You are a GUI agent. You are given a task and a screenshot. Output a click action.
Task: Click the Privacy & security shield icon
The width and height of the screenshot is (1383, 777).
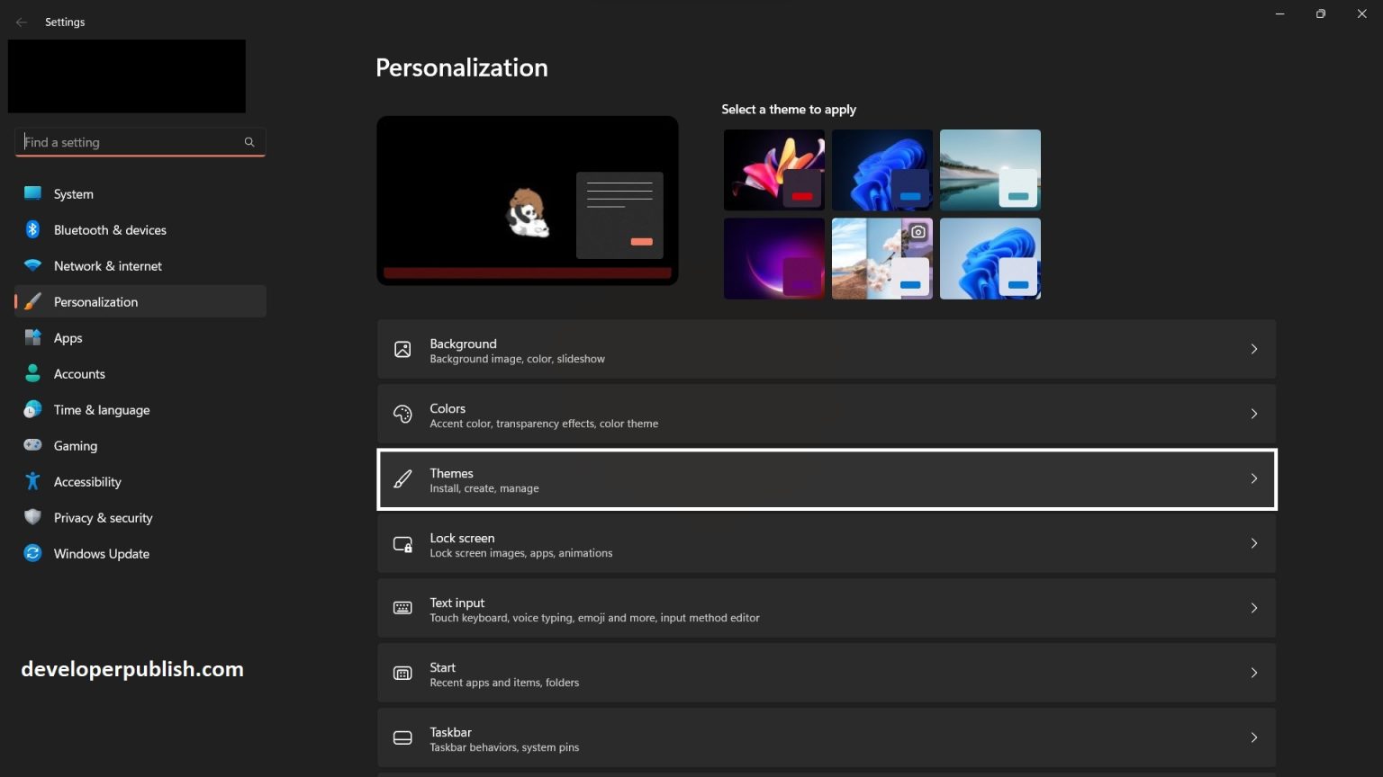(32, 517)
